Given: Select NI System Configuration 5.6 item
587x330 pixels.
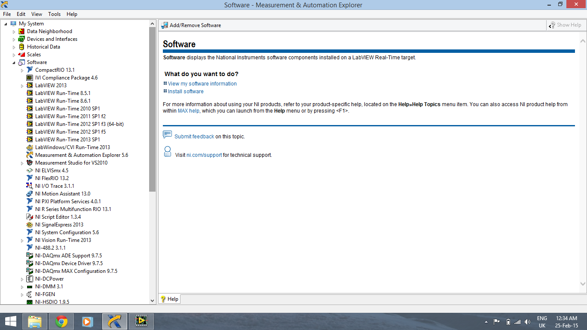Looking at the screenshot, I should [x=67, y=232].
